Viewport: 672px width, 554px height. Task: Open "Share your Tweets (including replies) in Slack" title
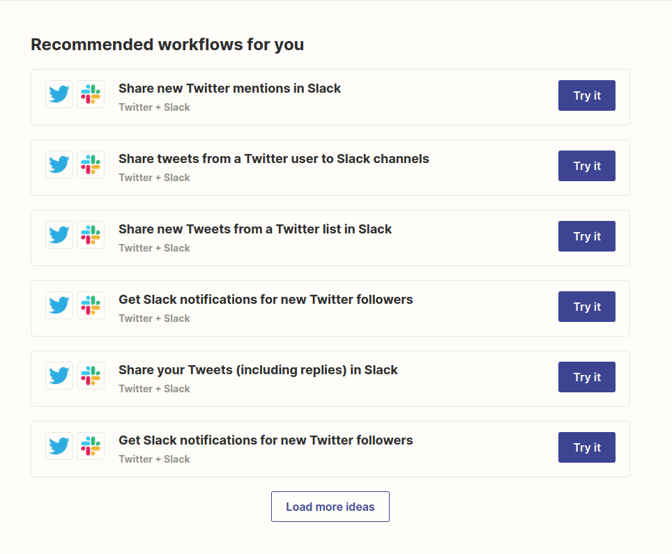pyautogui.click(x=258, y=370)
